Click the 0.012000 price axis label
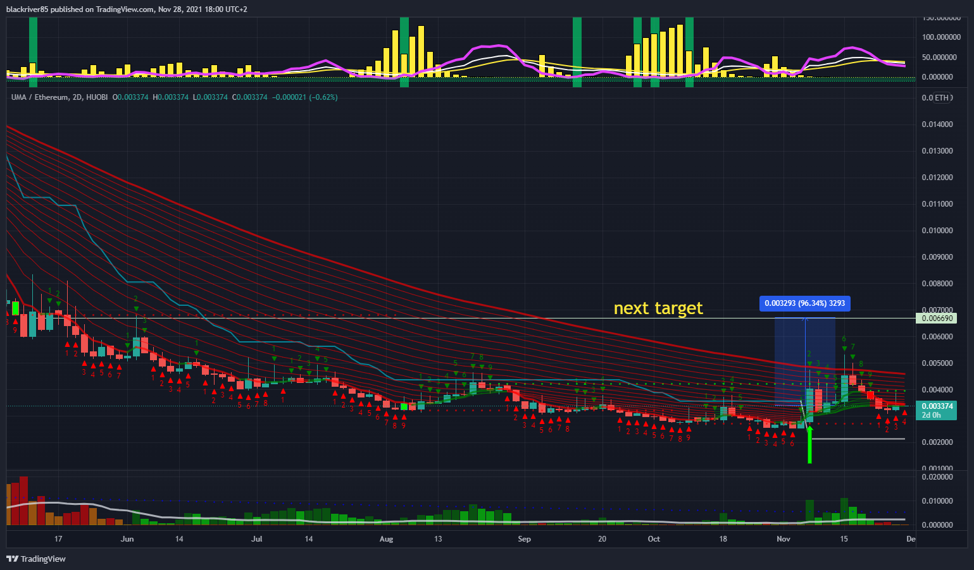 tap(937, 178)
